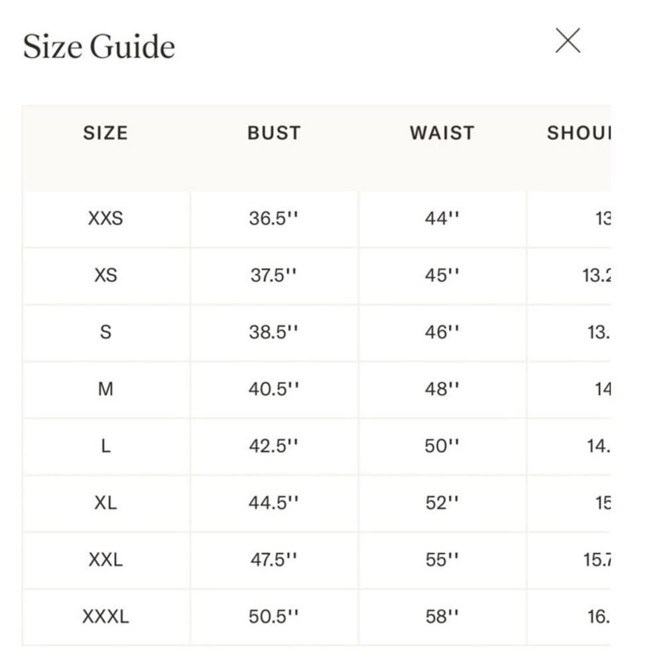This screenshot has width=663, height=663.
Task: Close the Size Guide dialog
Action: click(x=568, y=40)
